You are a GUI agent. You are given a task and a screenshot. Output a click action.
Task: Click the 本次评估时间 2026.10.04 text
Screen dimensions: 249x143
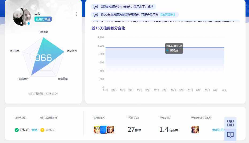(43, 94)
